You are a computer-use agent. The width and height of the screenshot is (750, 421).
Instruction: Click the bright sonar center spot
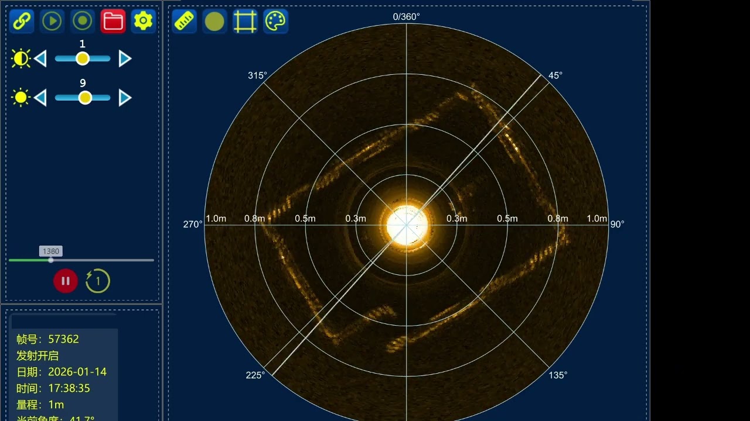pyautogui.click(x=407, y=225)
